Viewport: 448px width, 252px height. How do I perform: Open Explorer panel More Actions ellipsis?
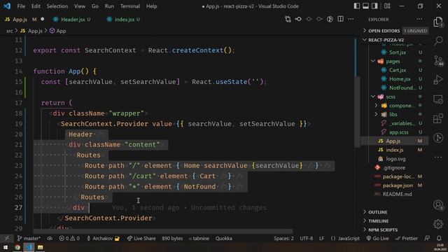point(419,19)
